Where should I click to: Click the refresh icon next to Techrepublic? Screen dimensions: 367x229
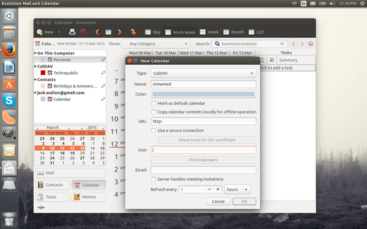tap(103, 73)
